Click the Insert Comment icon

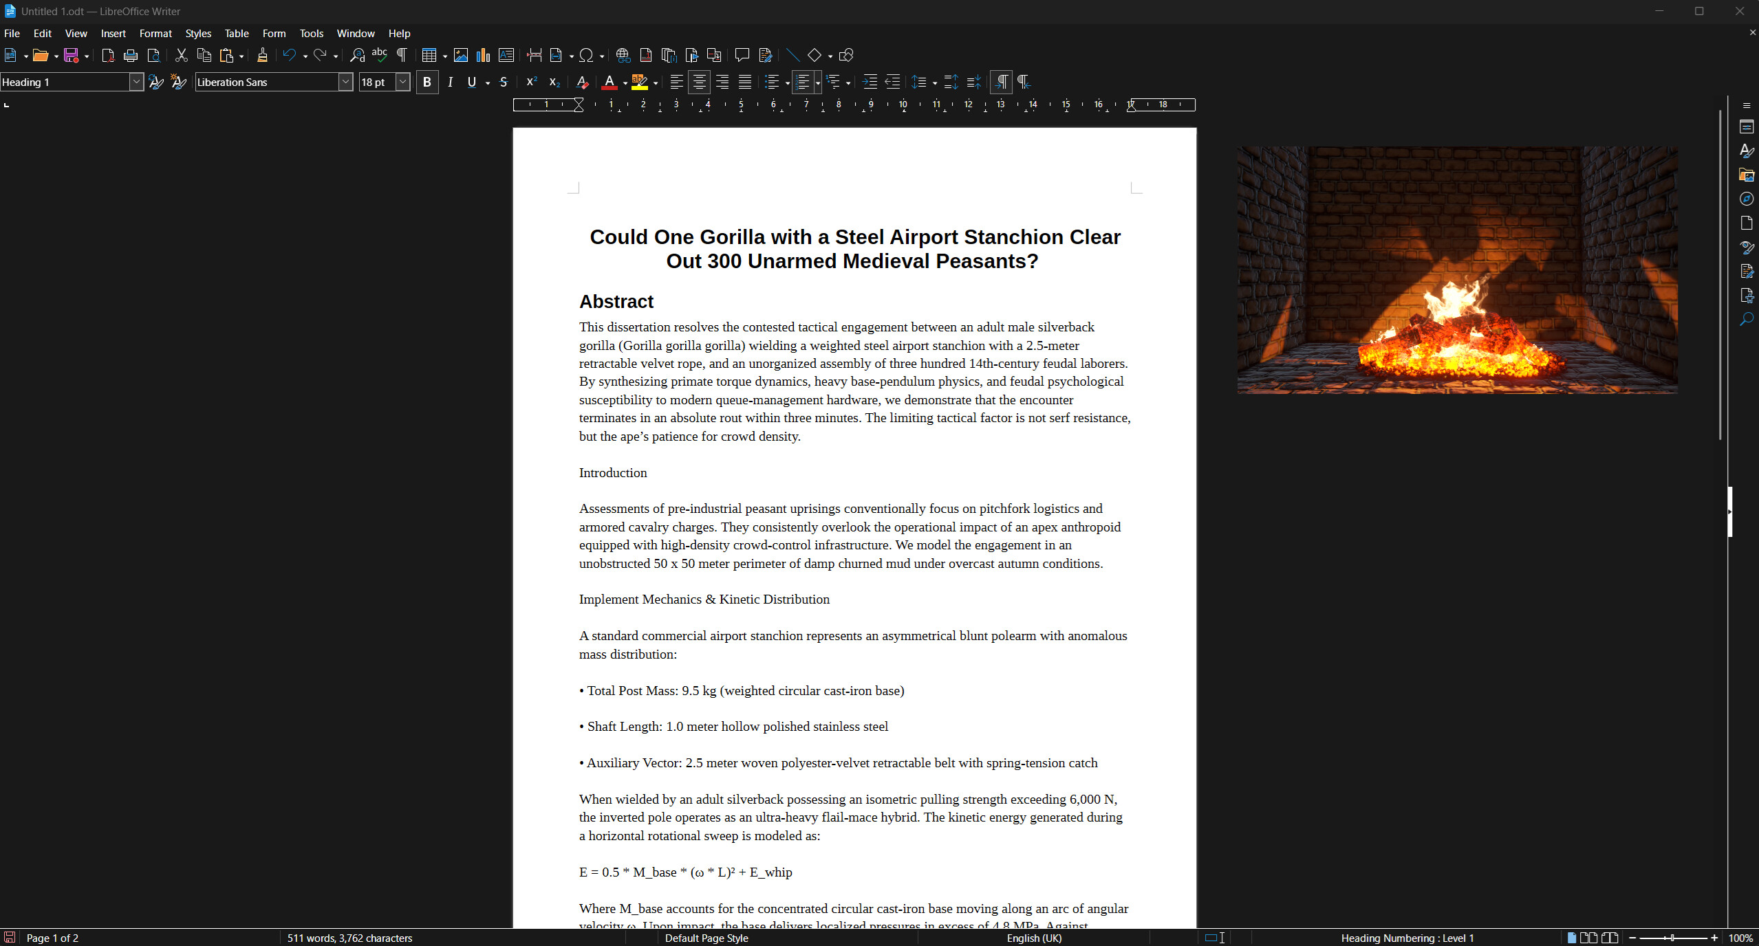point(742,56)
